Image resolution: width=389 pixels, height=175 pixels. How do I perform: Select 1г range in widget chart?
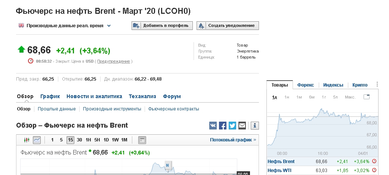(x=324, y=97)
